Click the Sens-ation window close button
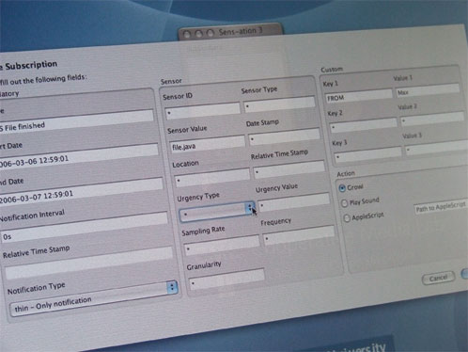Viewport: 468px width, 352px height. pos(187,34)
